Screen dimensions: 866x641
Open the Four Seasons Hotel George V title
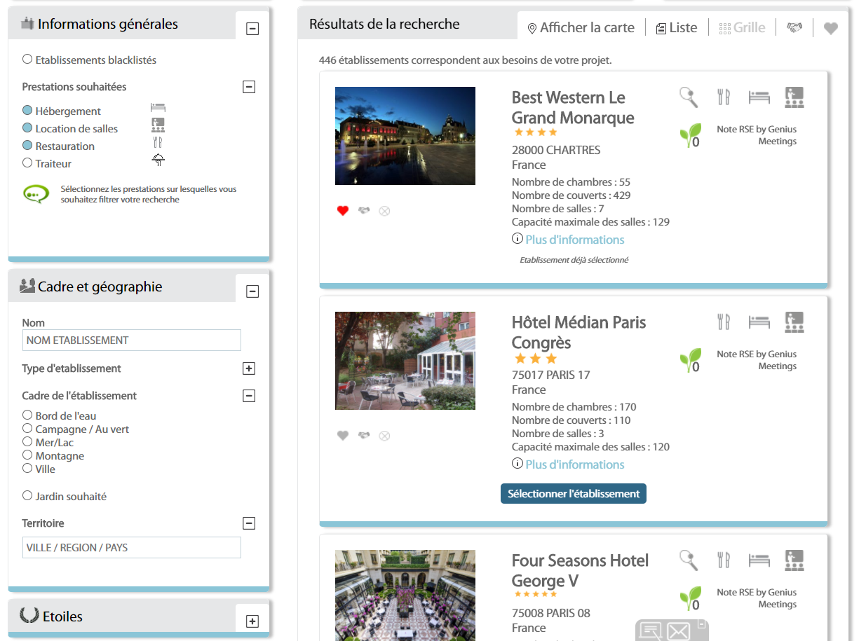click(x=581, y=570)
